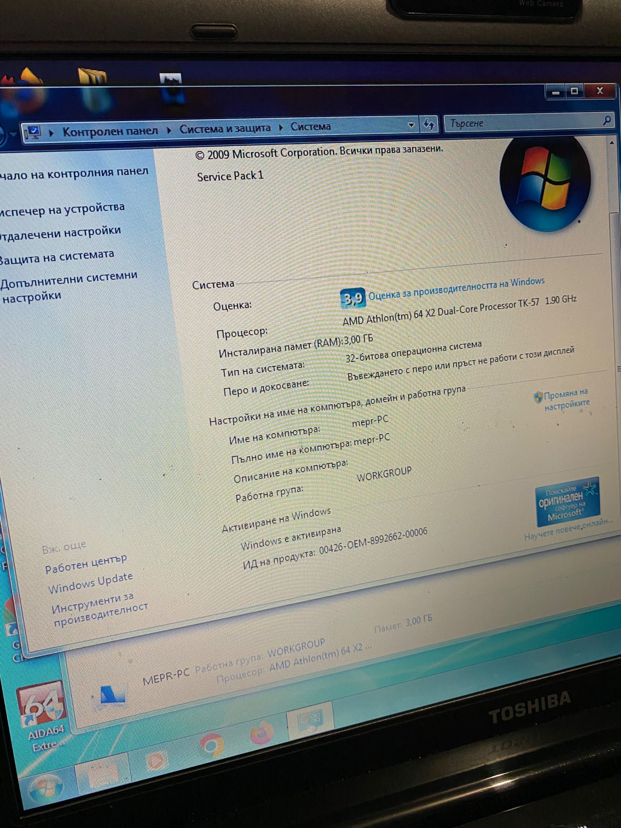Click the genuine Microsoft software badge
The height and width of the screenshot is (828, 621).
tap(567, 502)
